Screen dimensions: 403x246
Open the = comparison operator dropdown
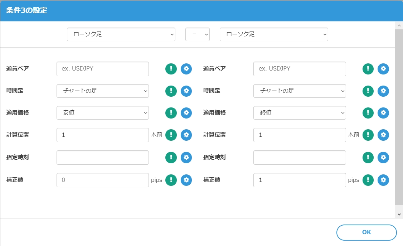(x=197, y=34)
